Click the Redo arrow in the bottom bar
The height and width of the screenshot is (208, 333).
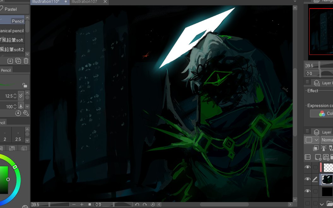coord(144,204)
